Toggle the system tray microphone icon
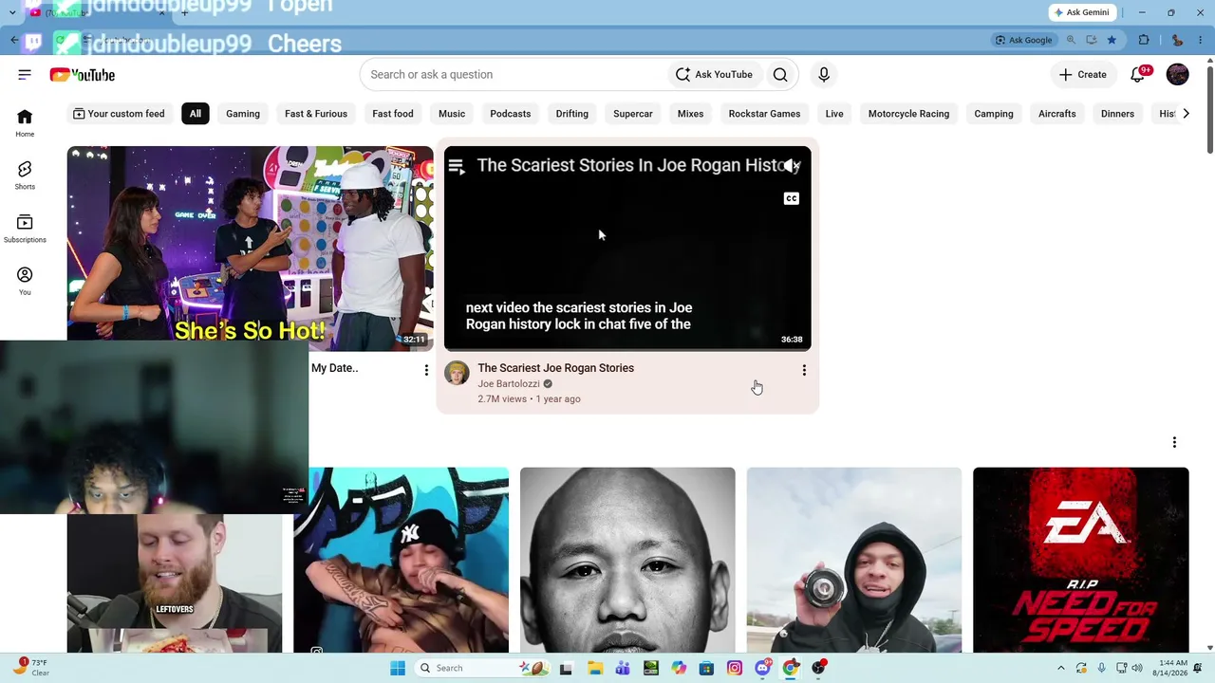 coord(1101,668)
